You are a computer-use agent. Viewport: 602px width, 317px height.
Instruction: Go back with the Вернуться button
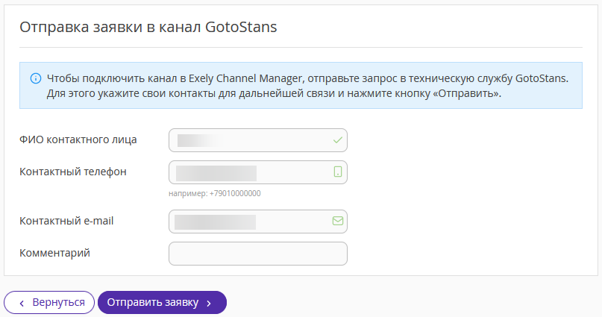(x=49, y=302)
